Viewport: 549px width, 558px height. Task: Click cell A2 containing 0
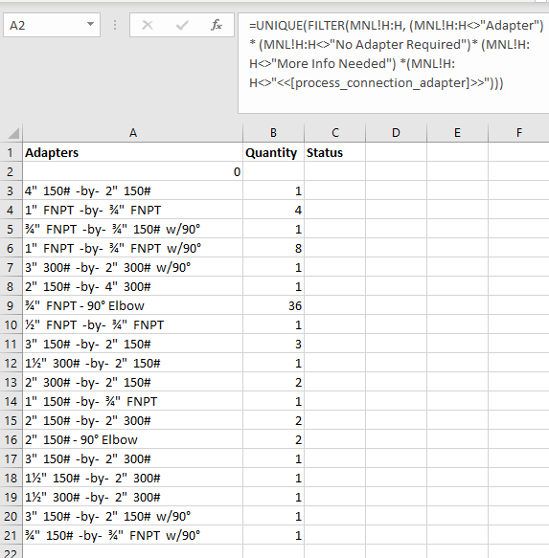133,171
